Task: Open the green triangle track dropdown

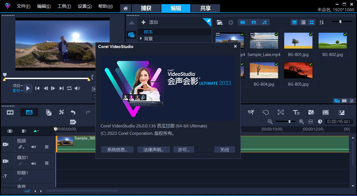Action: (36, 131)
